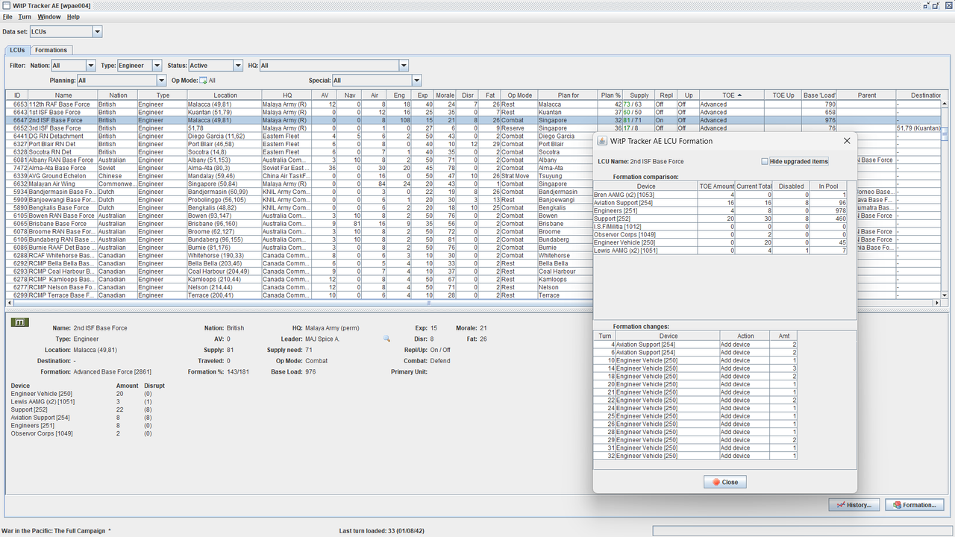Viewport: 955px width, 537px height.
Task: Sort the table by Morale column header
Action: pyautogui.click(x=445, y=95)
